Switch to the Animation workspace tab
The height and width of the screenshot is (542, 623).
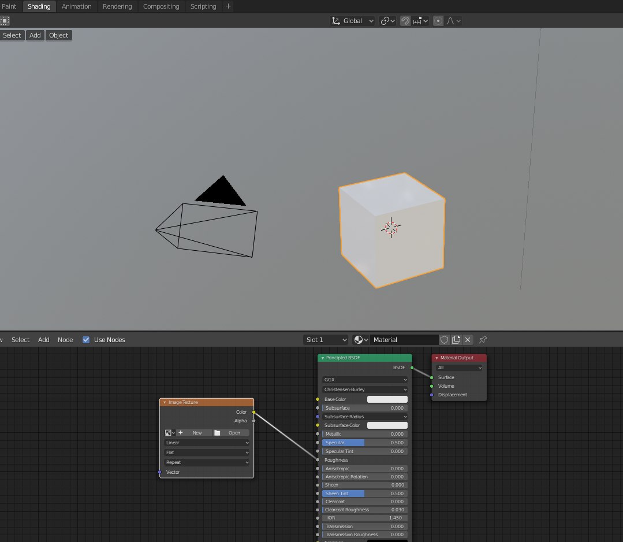[x=76, y=6]
